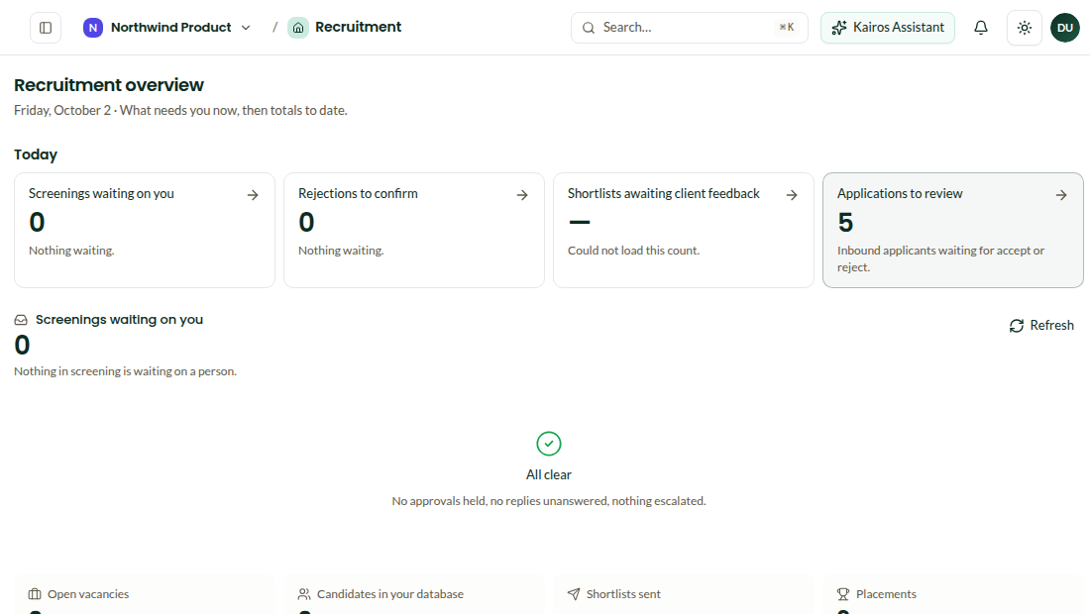1090x614 pixels.
Task: Click the All clear text
Action: click(549, 475)
